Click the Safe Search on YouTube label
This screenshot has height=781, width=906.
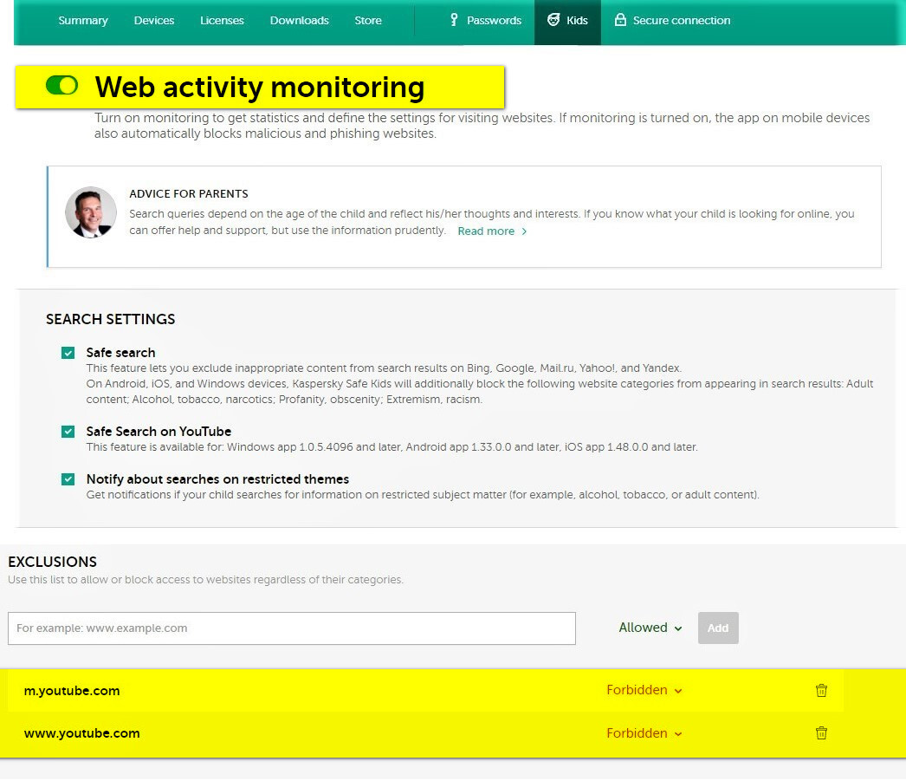tap(159, 432)
